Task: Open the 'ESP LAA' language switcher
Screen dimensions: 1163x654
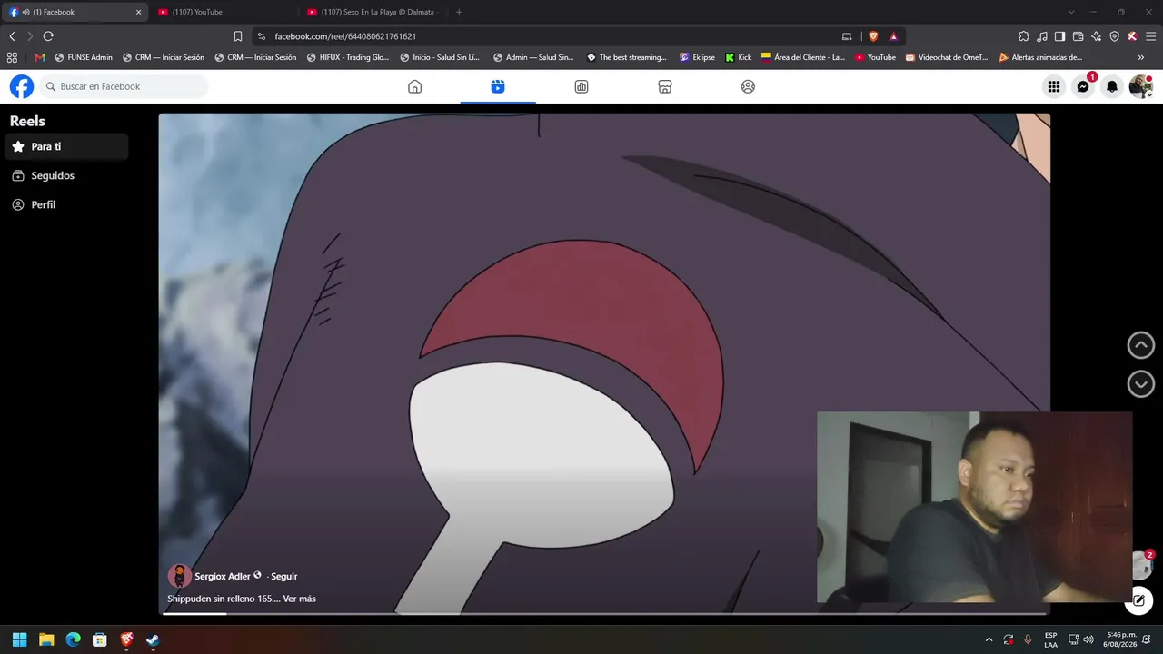Action: click(x=1050, y=639)
